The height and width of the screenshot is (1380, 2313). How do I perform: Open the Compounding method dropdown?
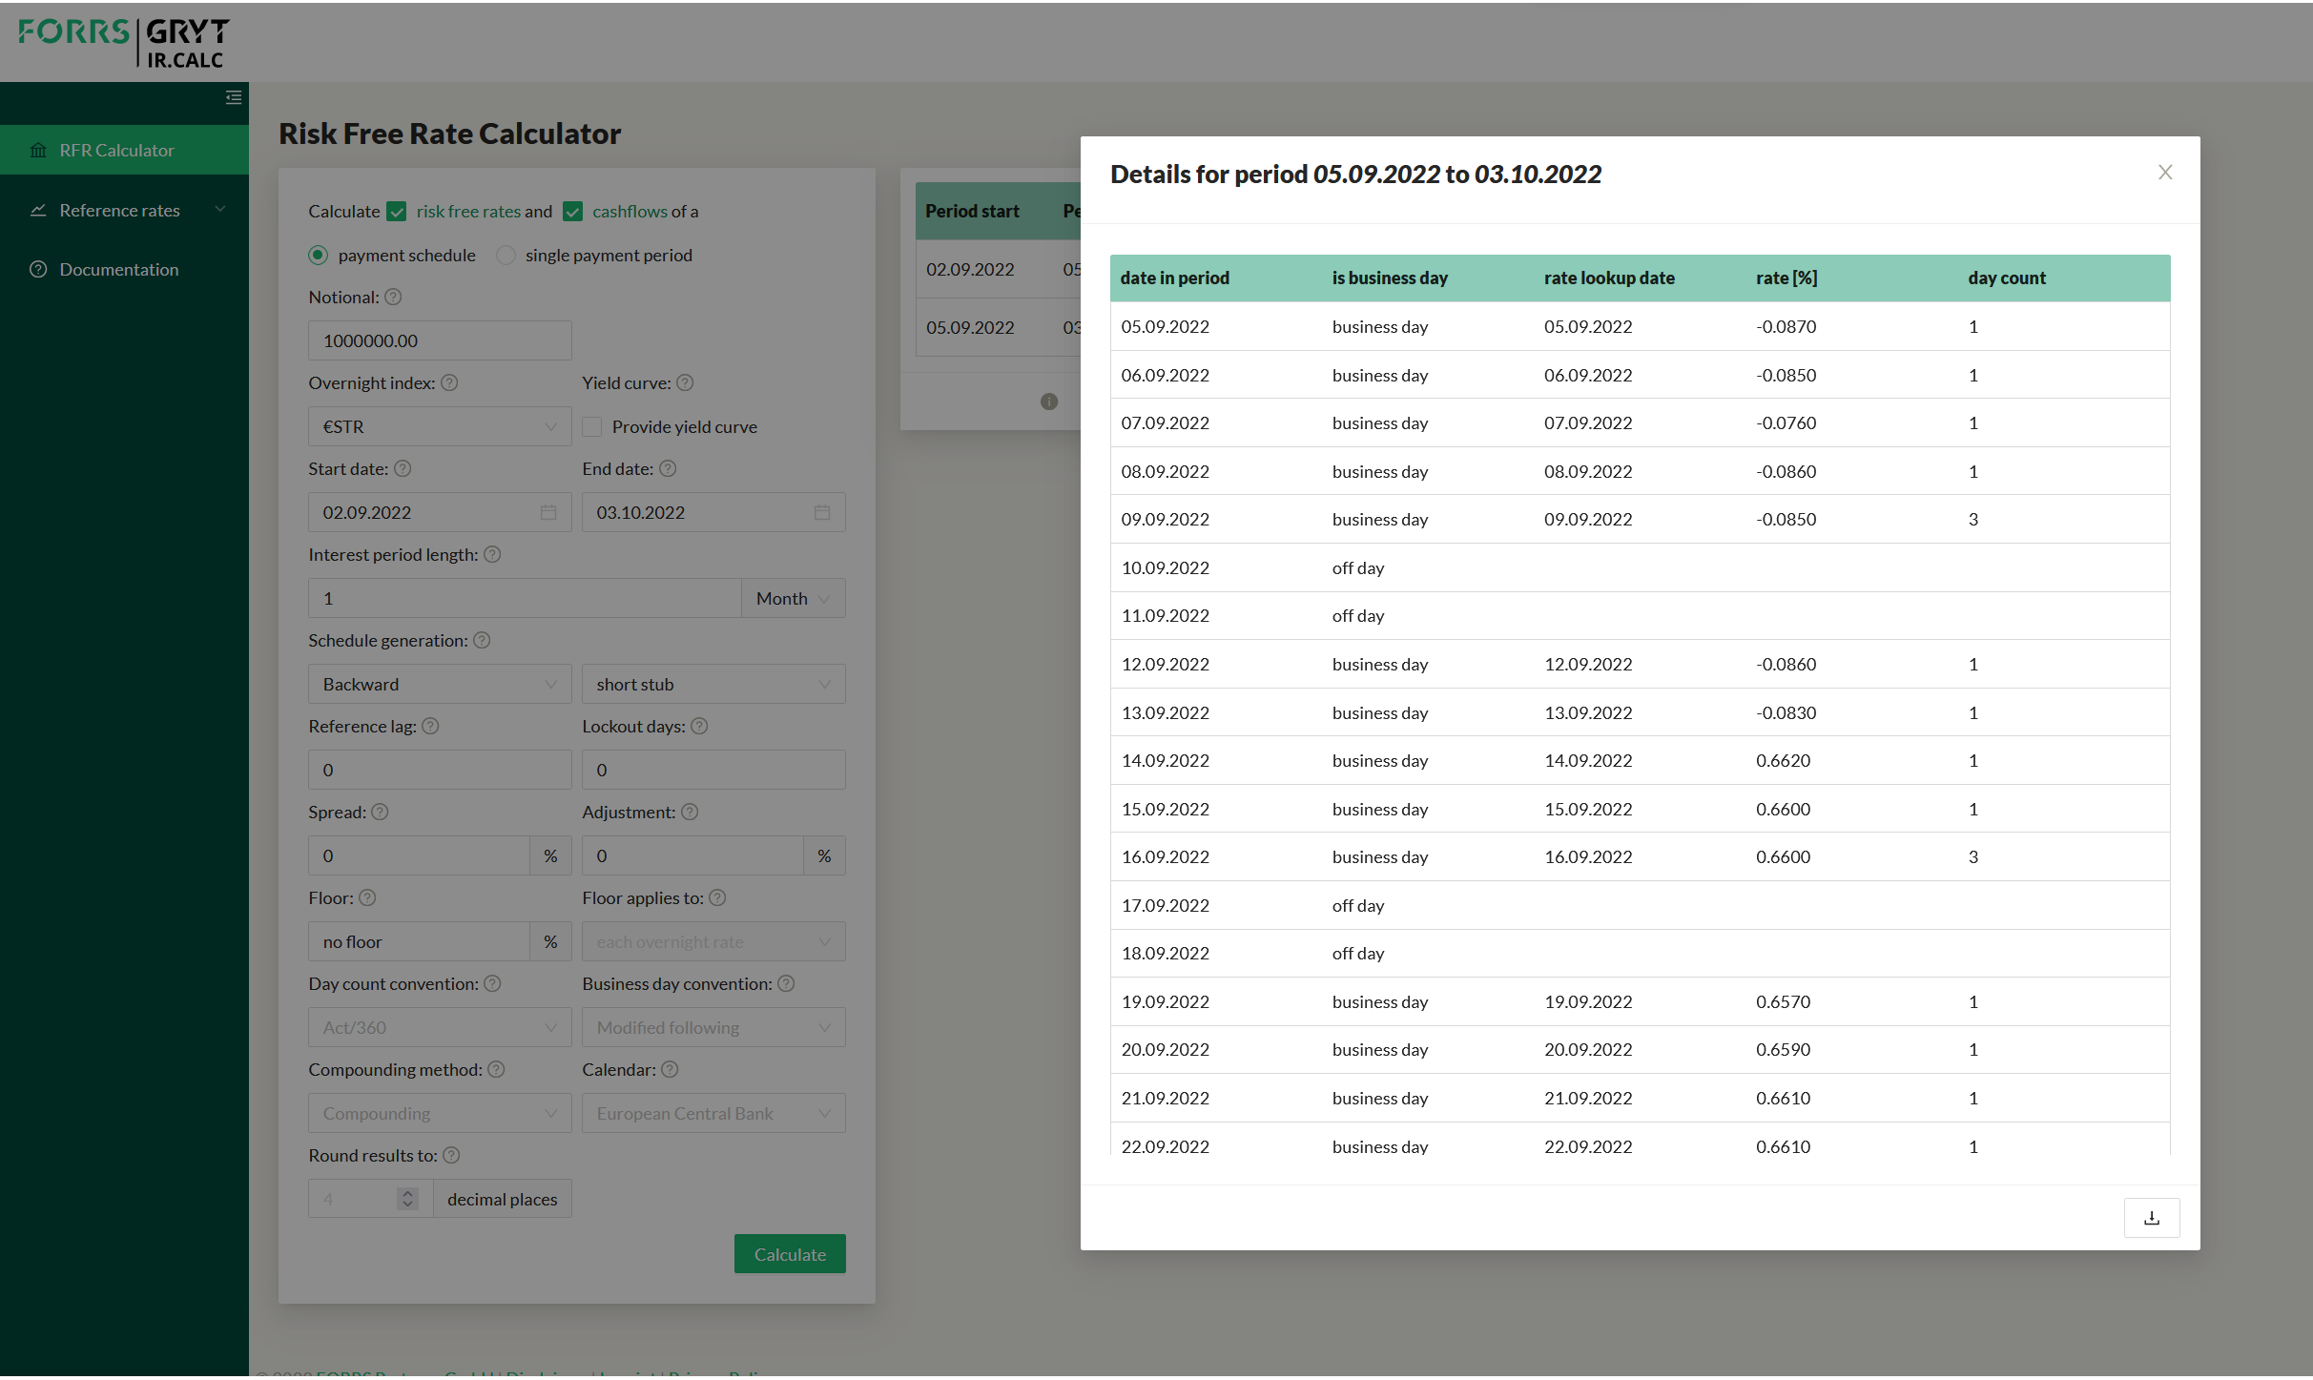440,1113
